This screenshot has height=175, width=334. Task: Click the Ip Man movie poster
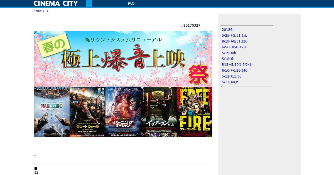159,112
